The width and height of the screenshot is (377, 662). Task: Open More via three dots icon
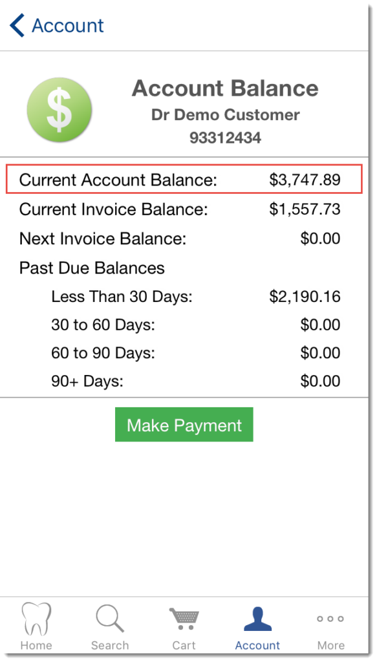pos(330,619)
